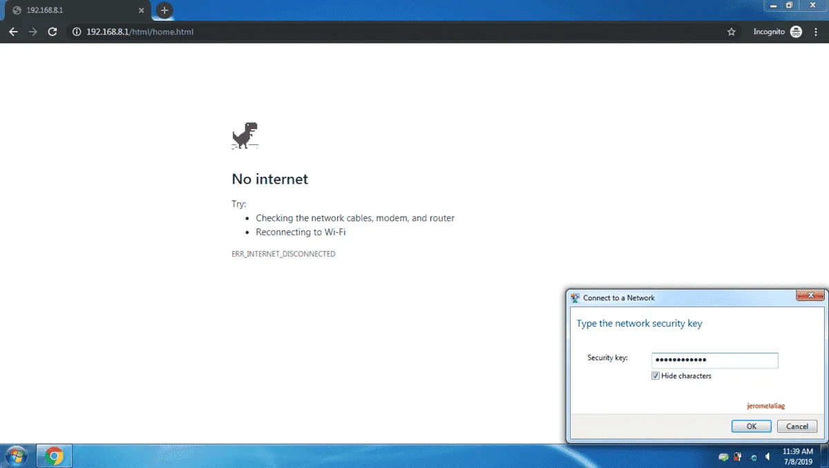This screenshot has width=829, height=468.
Task: Go back using the browser back arrow
Action: 13,32
